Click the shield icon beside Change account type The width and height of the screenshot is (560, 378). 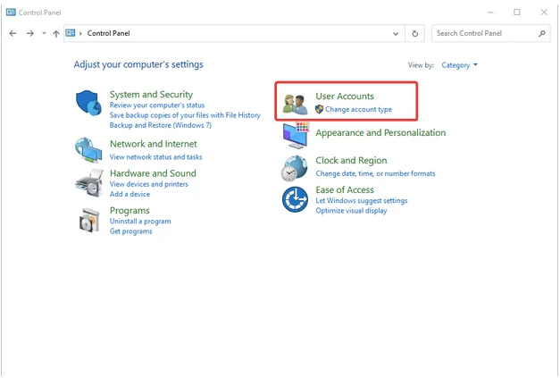click(319, 109)
